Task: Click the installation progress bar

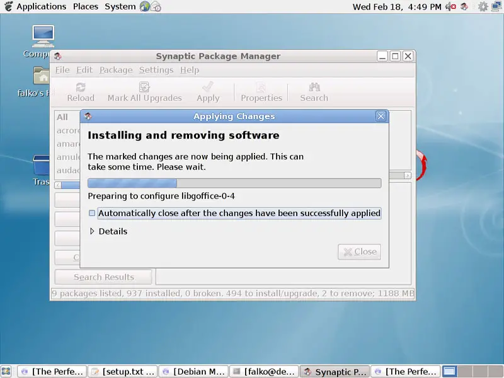Action: click(x=234, y=183)
